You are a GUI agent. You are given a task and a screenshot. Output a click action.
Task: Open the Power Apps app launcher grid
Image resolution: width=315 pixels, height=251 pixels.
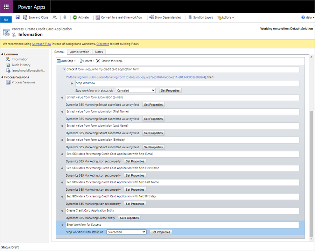coord(6,7)
